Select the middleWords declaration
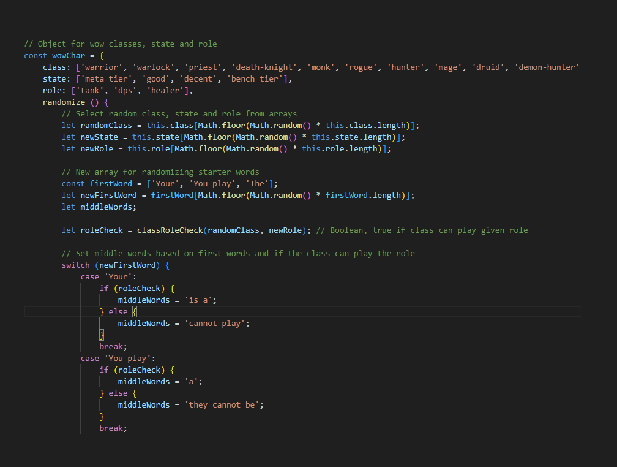Viewport: 617px width, 467px height. (106, 207)
